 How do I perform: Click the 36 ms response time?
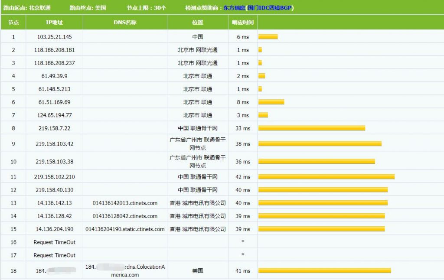(243, 162)
